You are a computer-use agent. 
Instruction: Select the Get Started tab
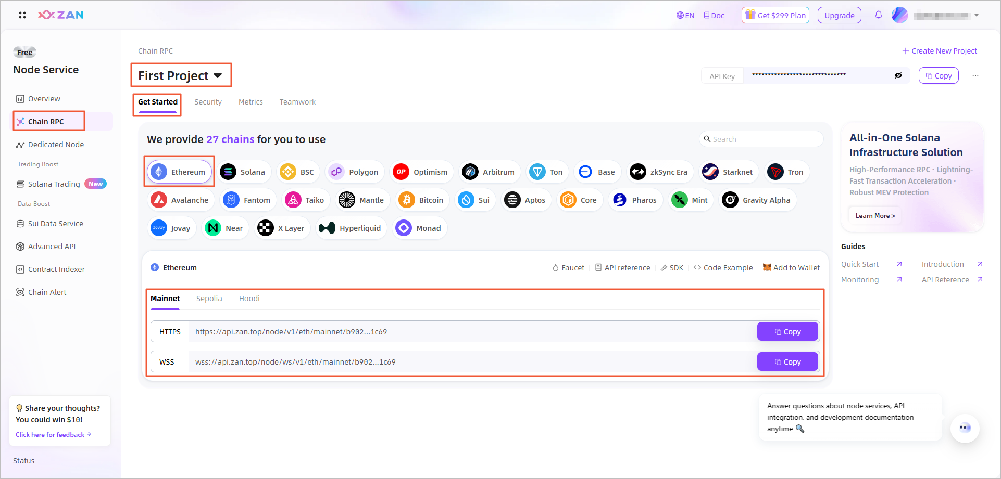[158, 102]
